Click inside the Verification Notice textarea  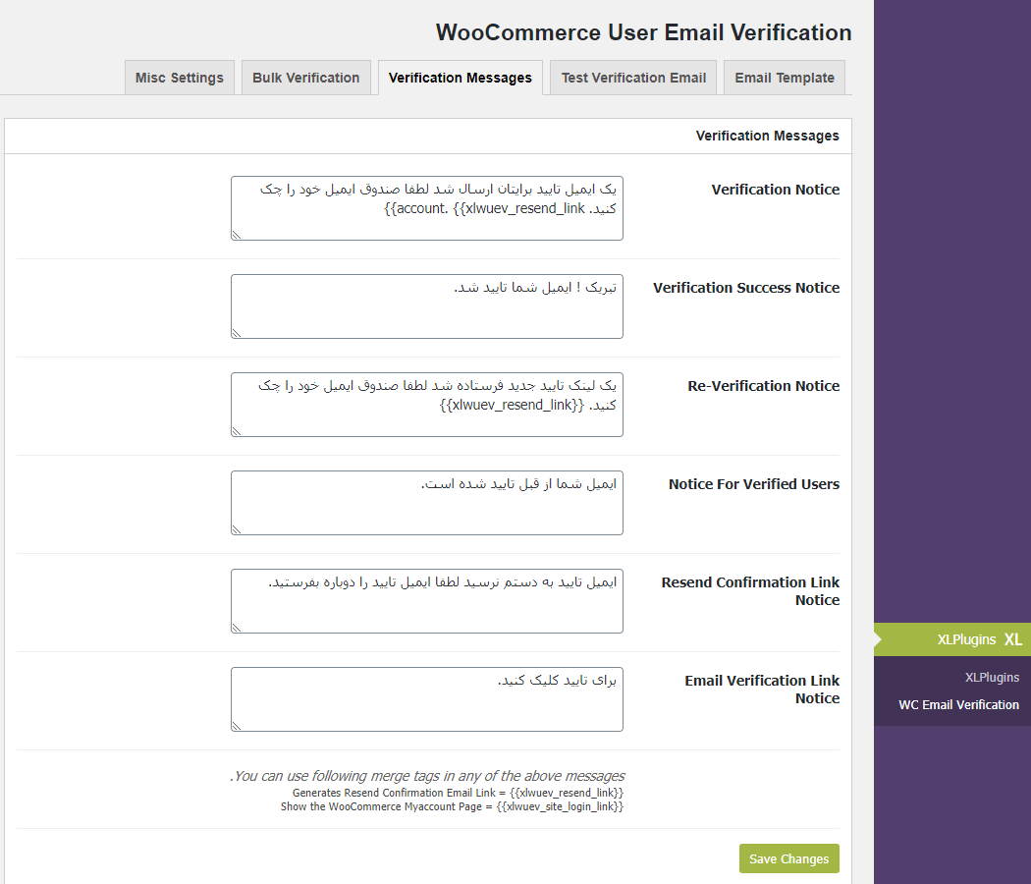coord(427,208)
